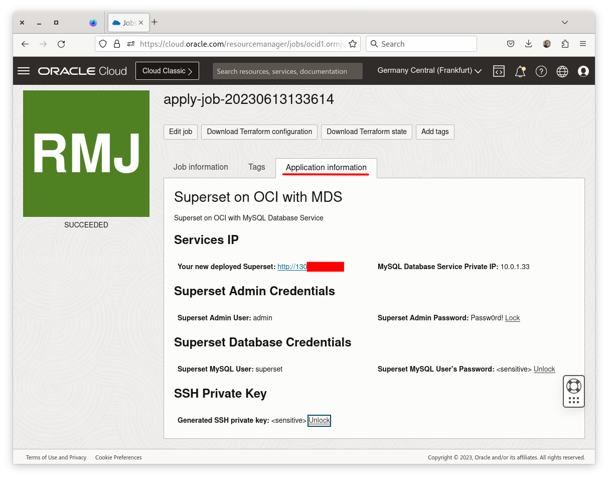Open the Firefox application menu

(583, 44)
